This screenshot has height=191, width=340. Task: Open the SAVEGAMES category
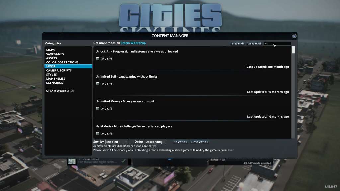coord(55,54)
